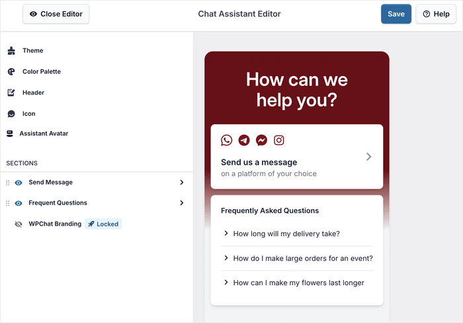
Task: Click the Header edit icon in sidebar
Action: [11, 93]
